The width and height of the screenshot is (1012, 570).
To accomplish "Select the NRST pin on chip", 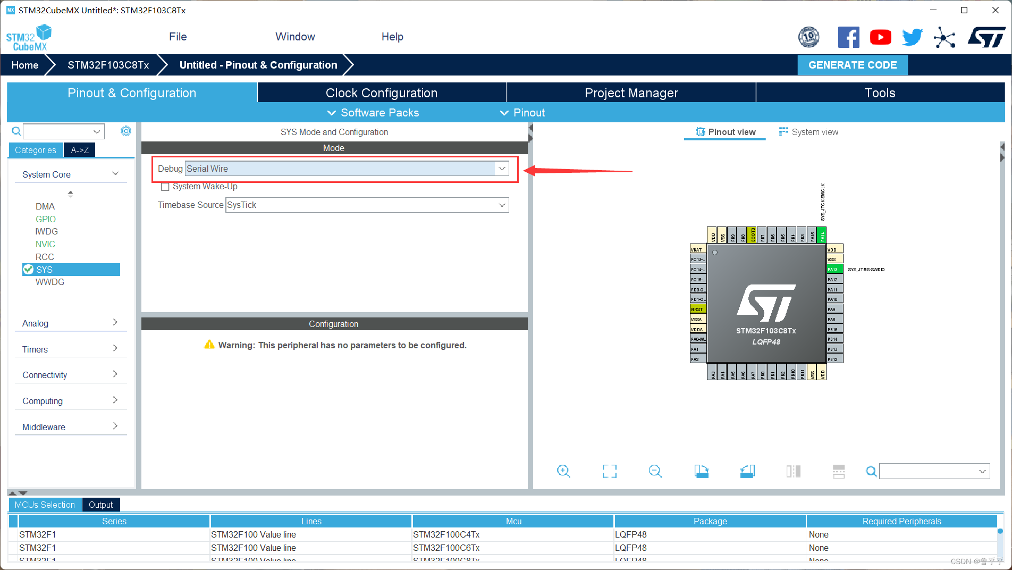I will click(x=698, y=309).
